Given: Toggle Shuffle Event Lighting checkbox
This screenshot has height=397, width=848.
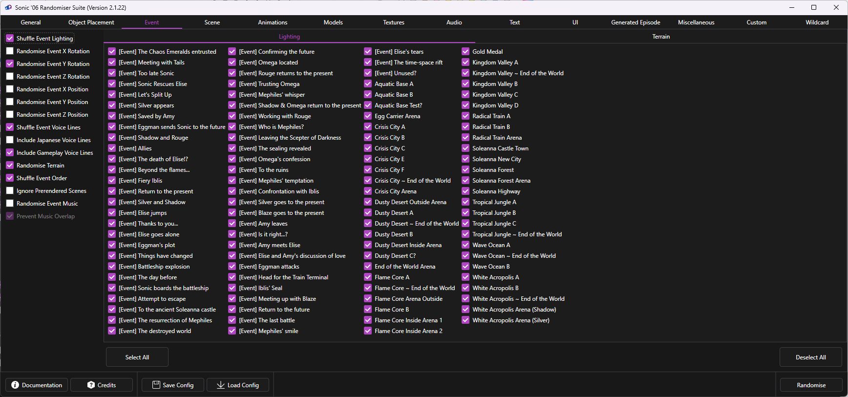Looking at the screenshot, I should (x=10, y=38).
